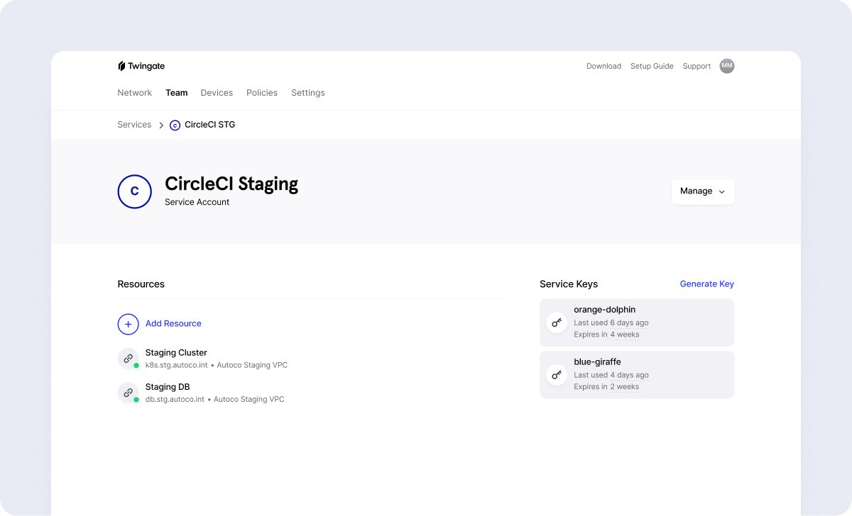This screenshot has height=516, width=852.
Task: Click Generate Key
Action: pyautogui.click(x=707, y=284)
